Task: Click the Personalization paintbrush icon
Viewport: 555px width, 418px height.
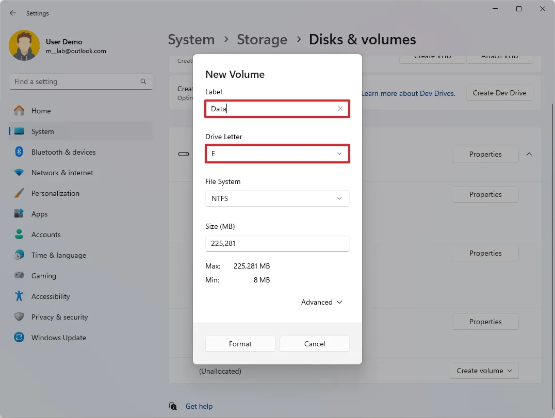Action: coord(19,193)
